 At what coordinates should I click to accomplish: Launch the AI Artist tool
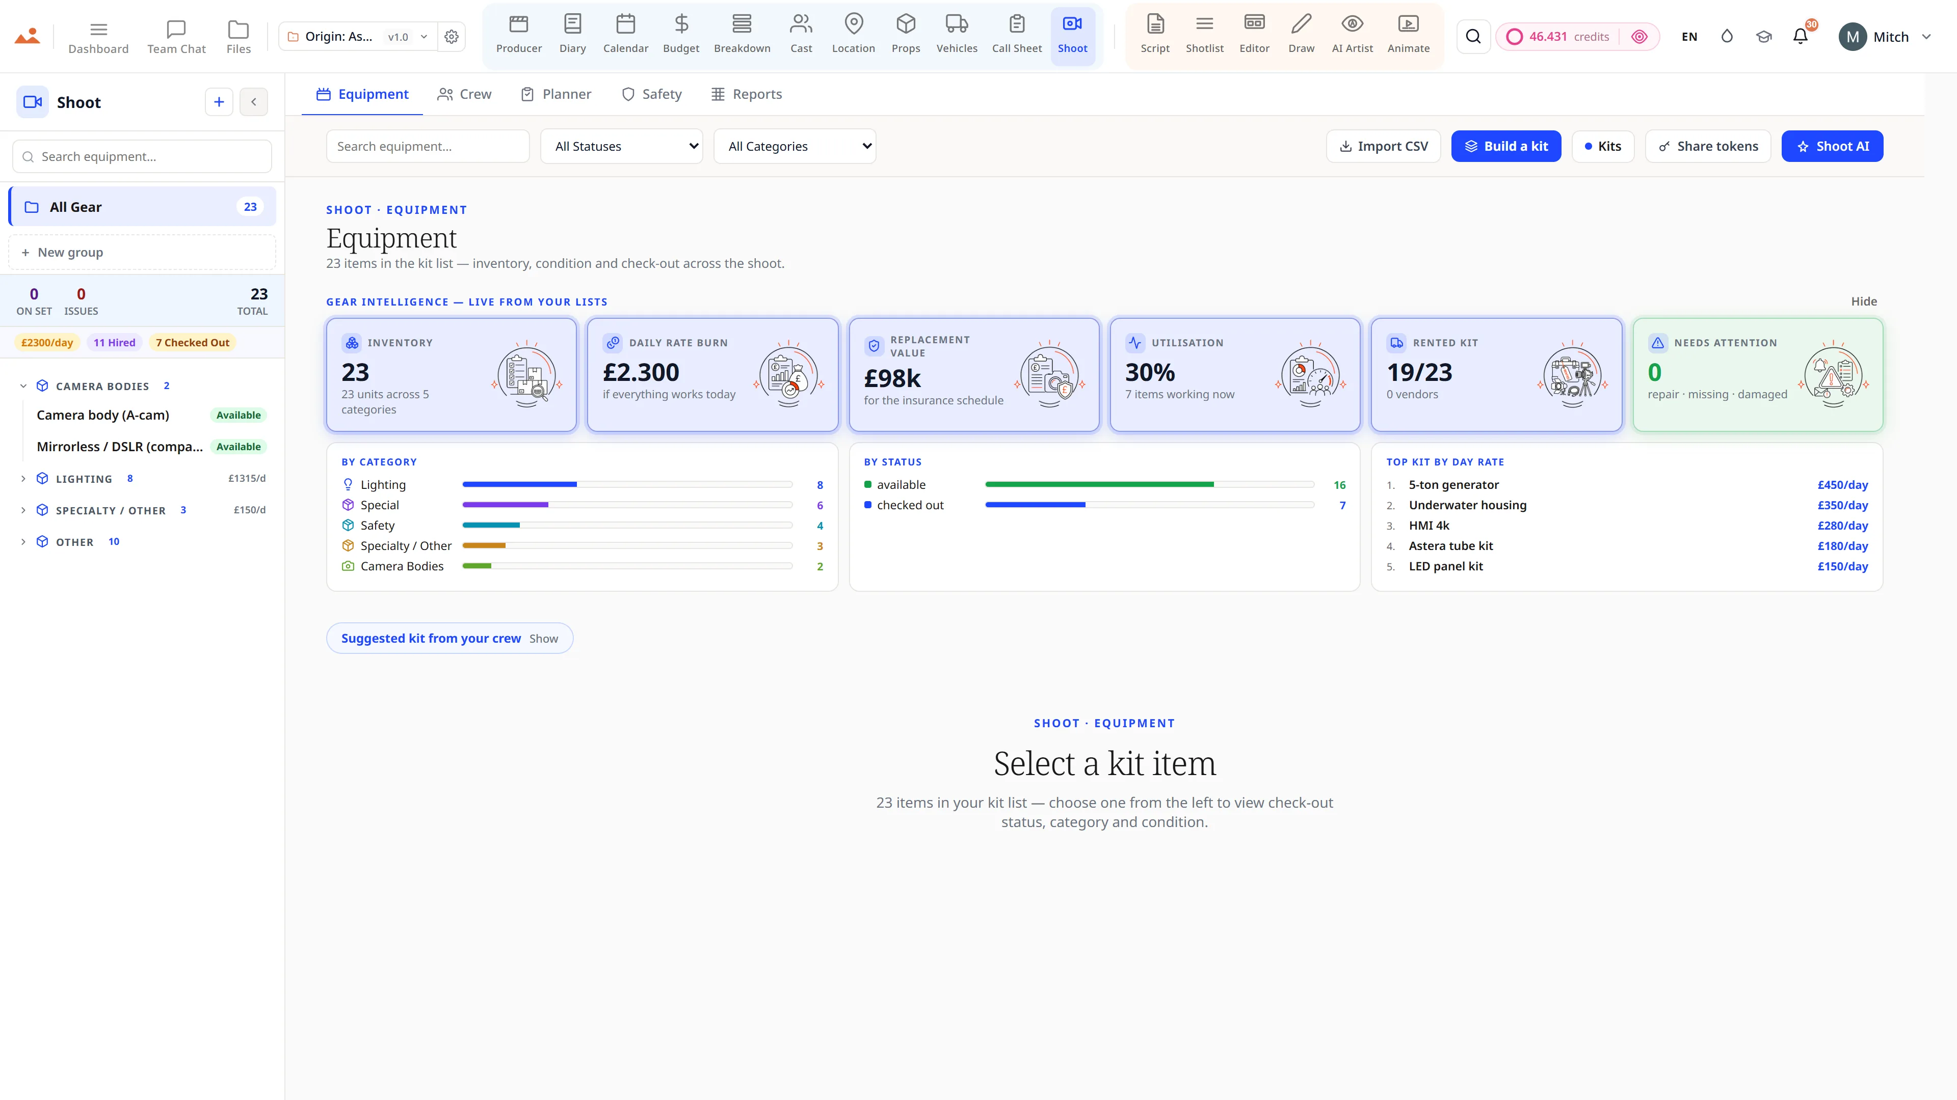pyautogui.click(x=1352, y=35)
